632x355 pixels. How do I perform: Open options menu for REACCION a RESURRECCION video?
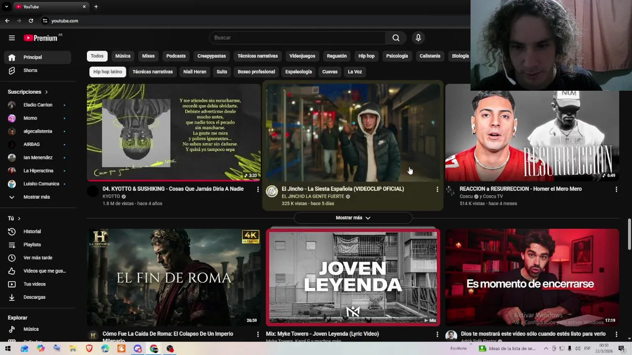(x=616, y=189)
